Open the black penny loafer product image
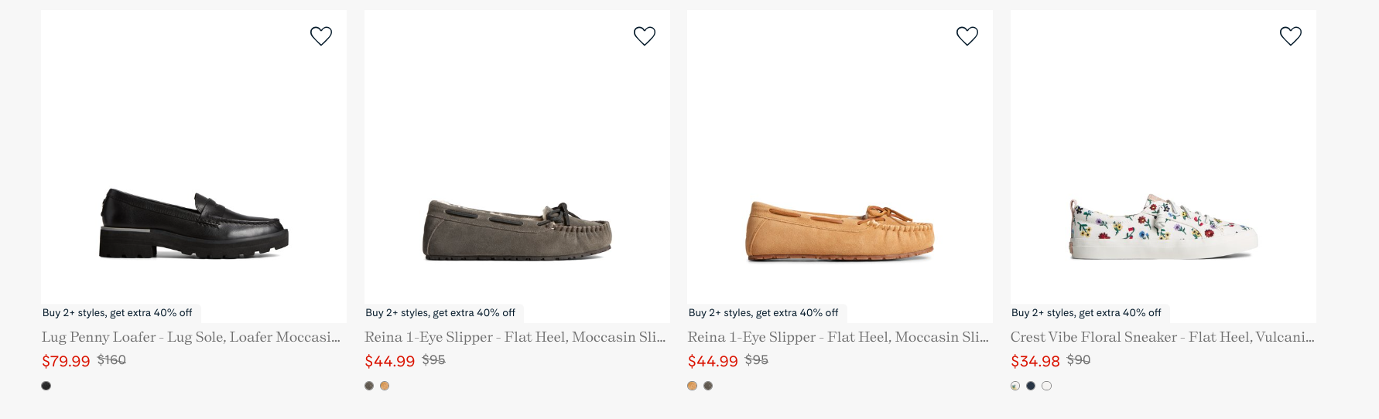1379x419 pixels. click(193, 224)
